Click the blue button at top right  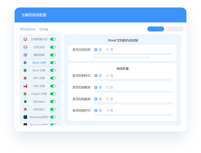click(x=156, y=29)
